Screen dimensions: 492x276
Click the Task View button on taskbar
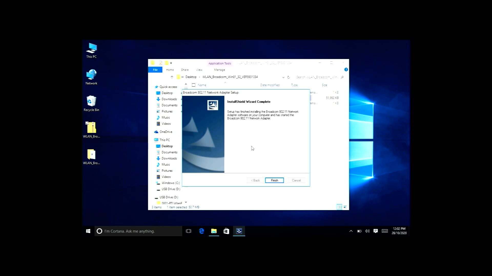[x=189, y=231]
